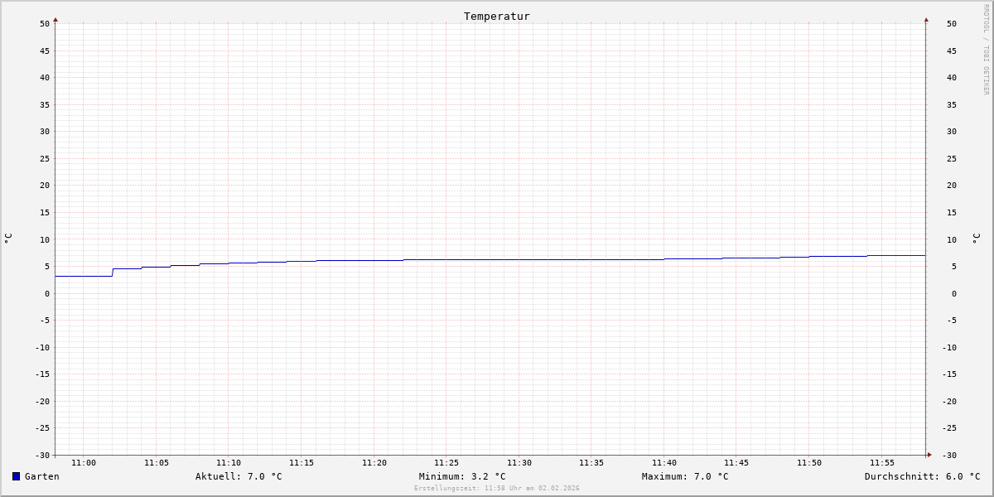Click the left axis 50 label
This screenshot has height=497, width=994.
pyautogui.click(x=45, y=23)
